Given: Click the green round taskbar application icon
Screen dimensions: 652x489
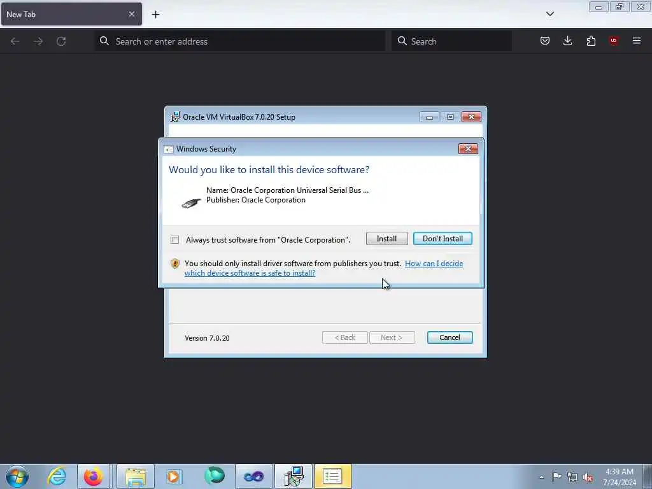Looking at the screenshot, I should point(215,476).
